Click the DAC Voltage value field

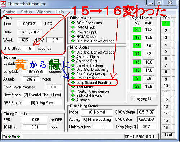[x=146, y=112]
